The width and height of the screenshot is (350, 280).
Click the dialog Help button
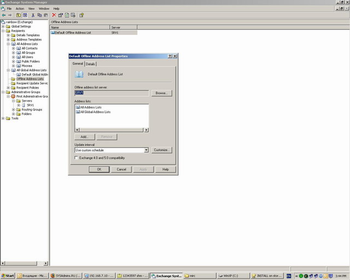coord(165,169)
